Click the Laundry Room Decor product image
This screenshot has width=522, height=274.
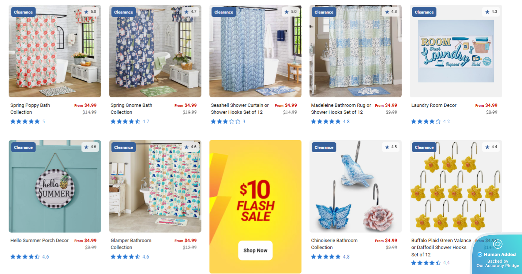(x=456, y=51)
